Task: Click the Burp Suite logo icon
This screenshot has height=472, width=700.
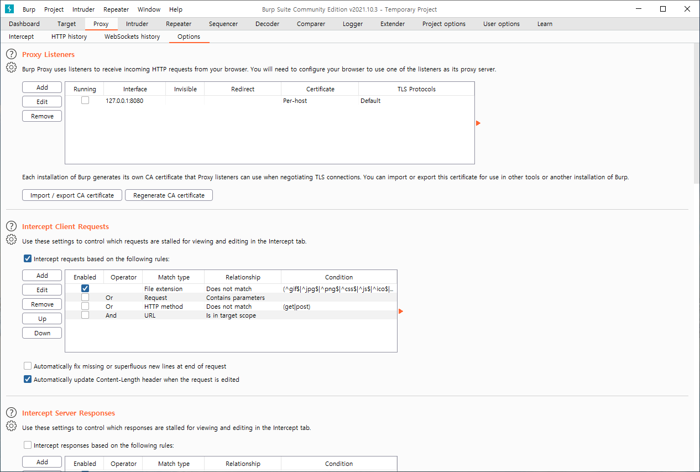Action: click(x=9, y=9)
